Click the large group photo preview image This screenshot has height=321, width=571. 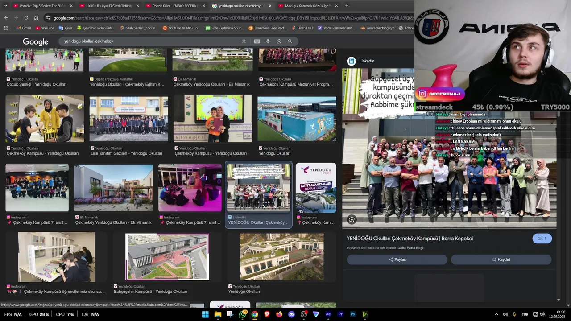pyautogui.click(x=449, y=148)
